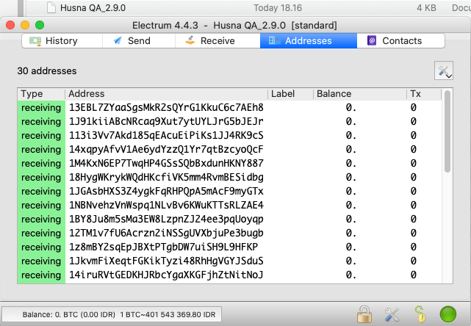
Task: Select address 14xqpyAfvV1Ae6ydYzzQ1Yr7qtBzcyoQcF
Action: point(166,150)
